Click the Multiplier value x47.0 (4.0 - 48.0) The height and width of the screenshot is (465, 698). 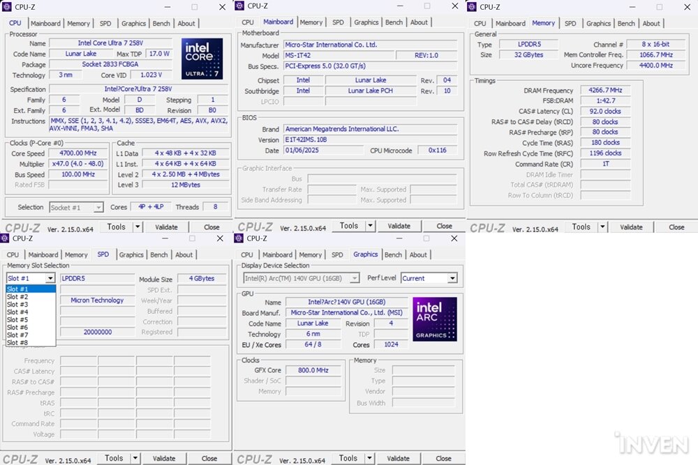click(78, 164)
